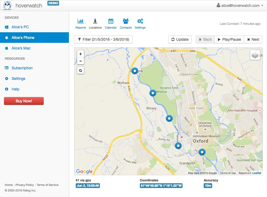Select Alice's Mac device
The height and width of the screenshot is (197, 267).
21,48
